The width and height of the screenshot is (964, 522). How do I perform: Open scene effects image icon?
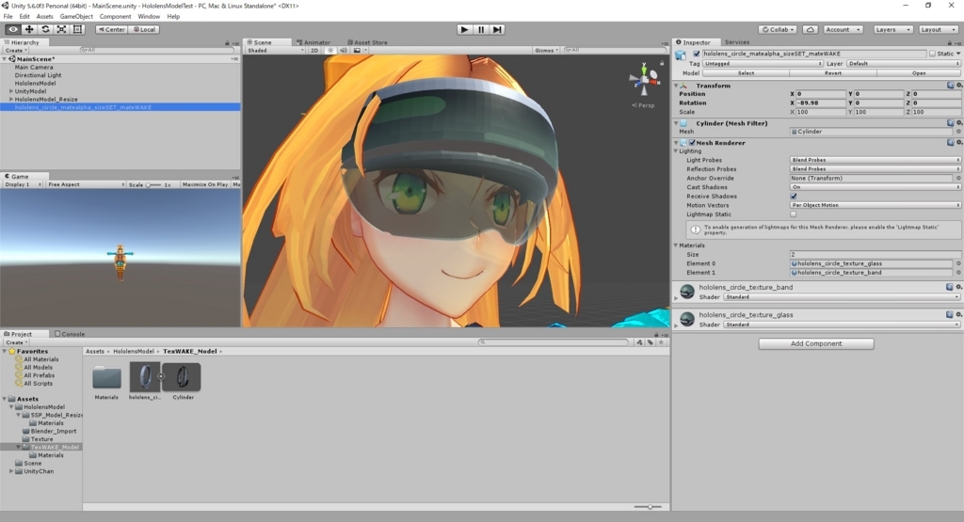click(357, 51)
